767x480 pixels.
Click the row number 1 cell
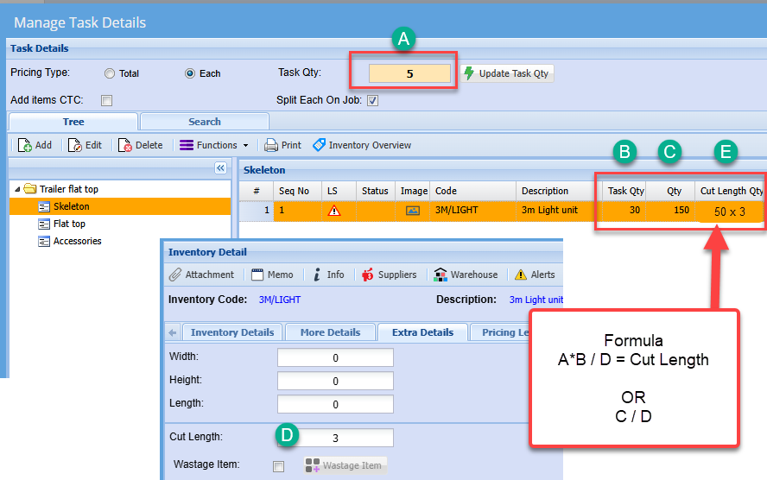coord(257,210)
